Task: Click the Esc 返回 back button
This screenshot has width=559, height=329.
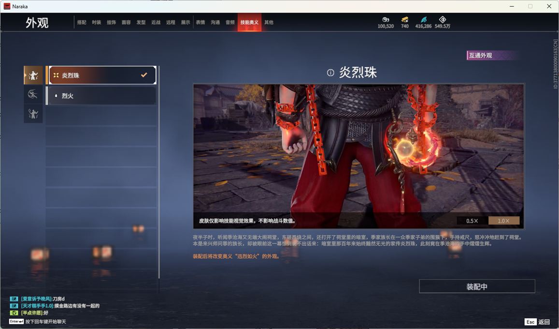Action: tap(537, 322)
